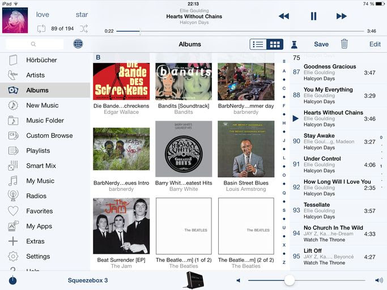The width and height of the screenshot is (387, 290).
Task: Skip forward to the next track
Action: pyautogui.click(x=342, y=16)
